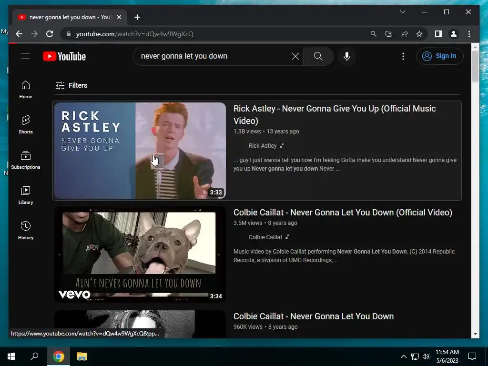Screen dimensions: 488x366
Task: Sign in to YouTube
Action: [x=440, y=56]
